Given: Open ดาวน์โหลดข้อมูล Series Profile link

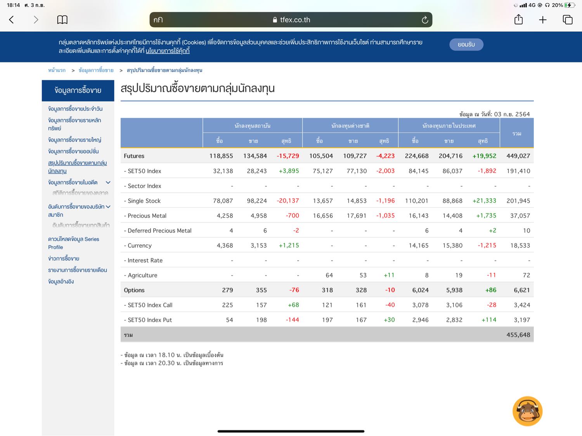Looking at the screenshot, I should 73,243.
